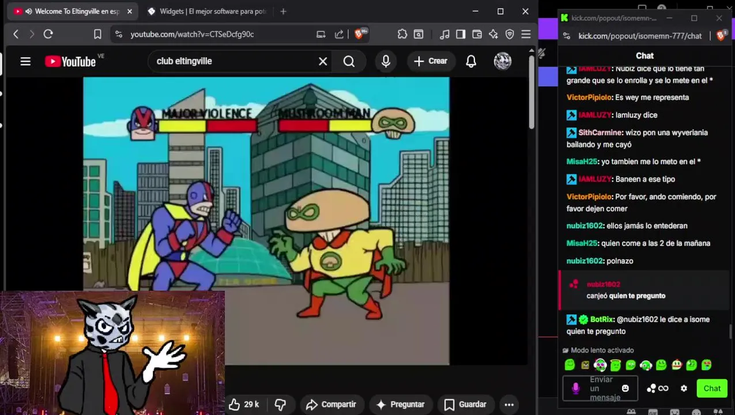Click the video player showing Major Violence
The width and height of the screenshot is (735, 415).
266,221
